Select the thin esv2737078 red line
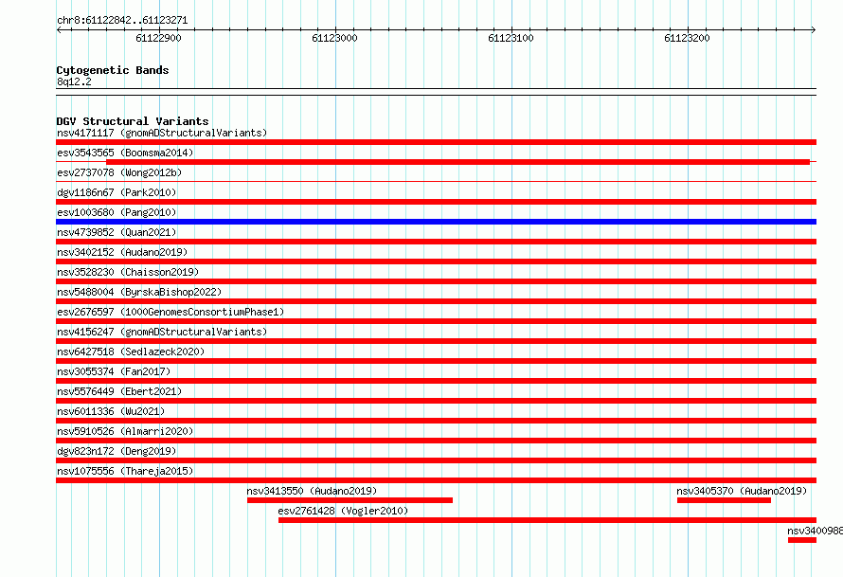Image resolution: width=843 pixels, height=577 pixels. (436, 182)
